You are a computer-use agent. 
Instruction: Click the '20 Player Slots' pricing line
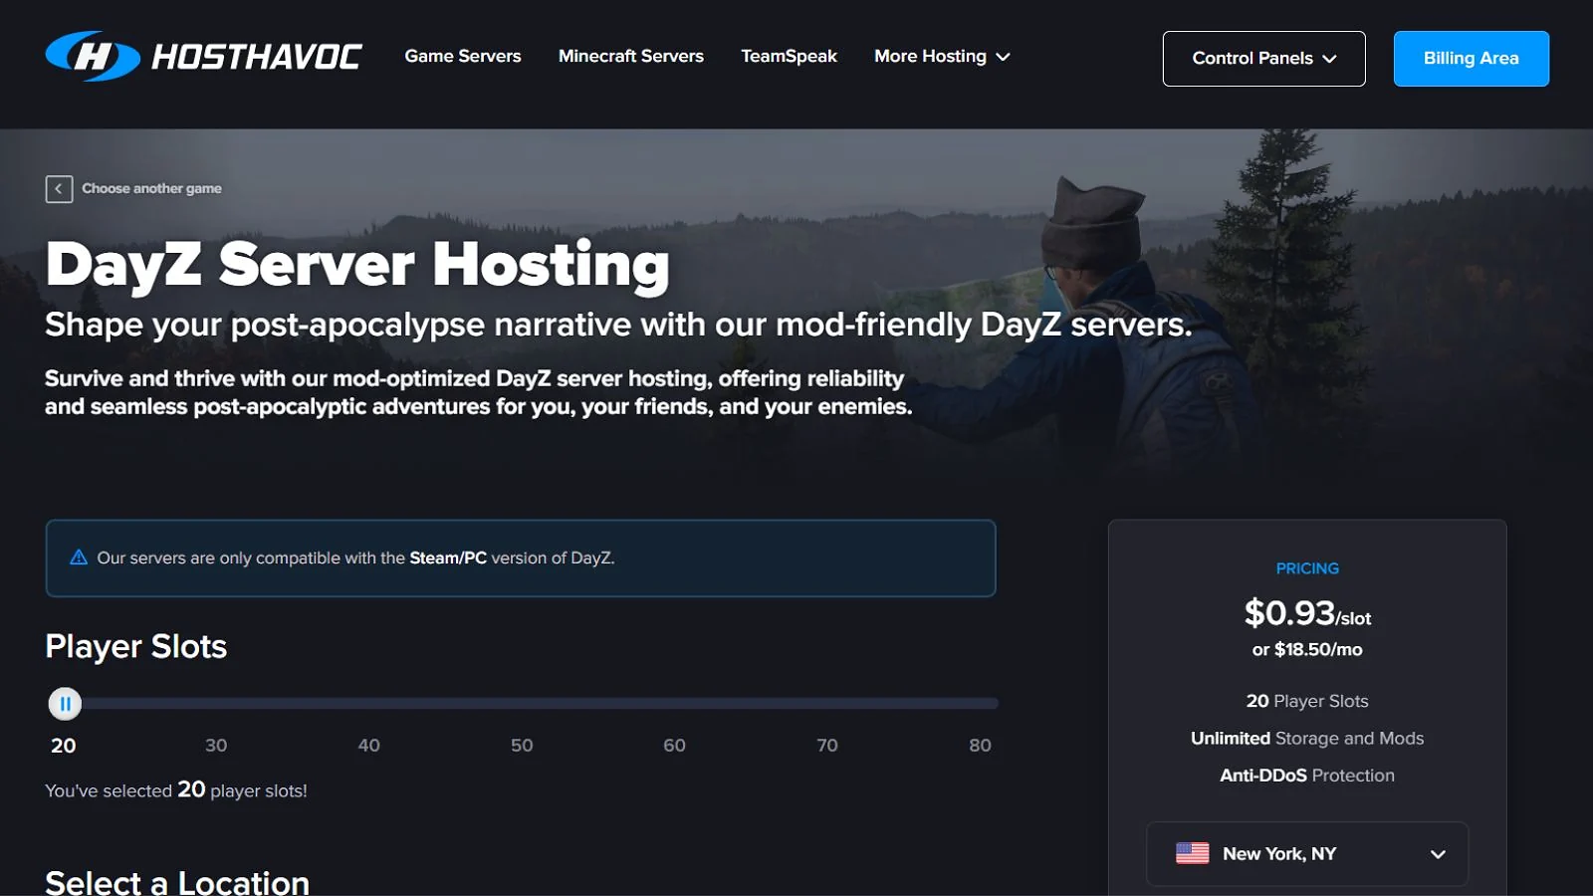click(1307, 701)
